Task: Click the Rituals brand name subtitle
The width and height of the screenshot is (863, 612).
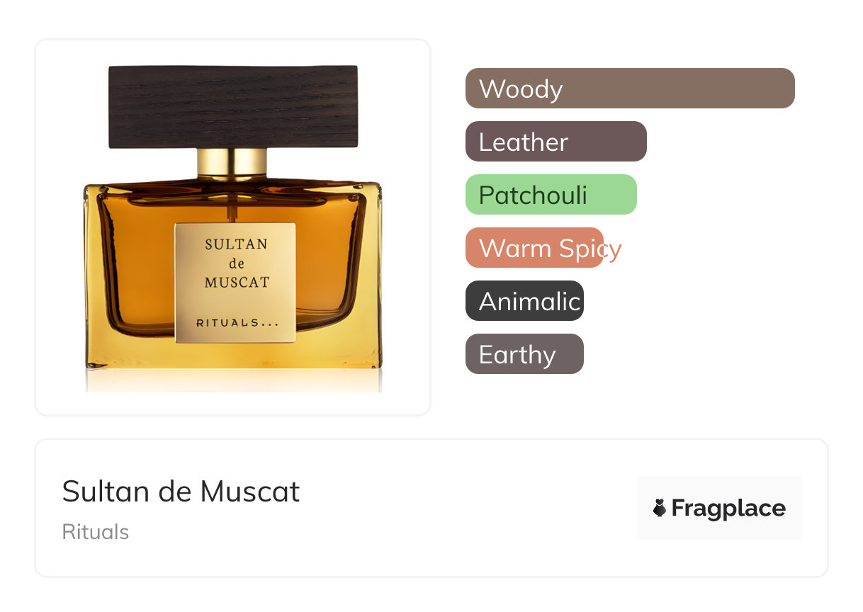Action: pyautogui.click(x=96, y=532)
